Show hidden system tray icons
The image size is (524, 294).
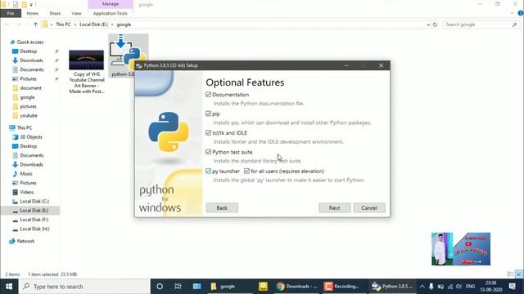[x=422, y=287]
